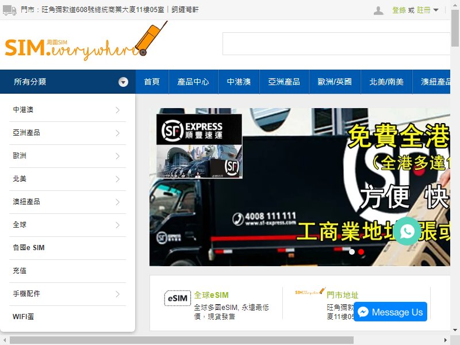The height and width of the screenshot is (345, 460).
Task: Click the scroll-down arrow of vertical scrollbar
Action: 455,330
